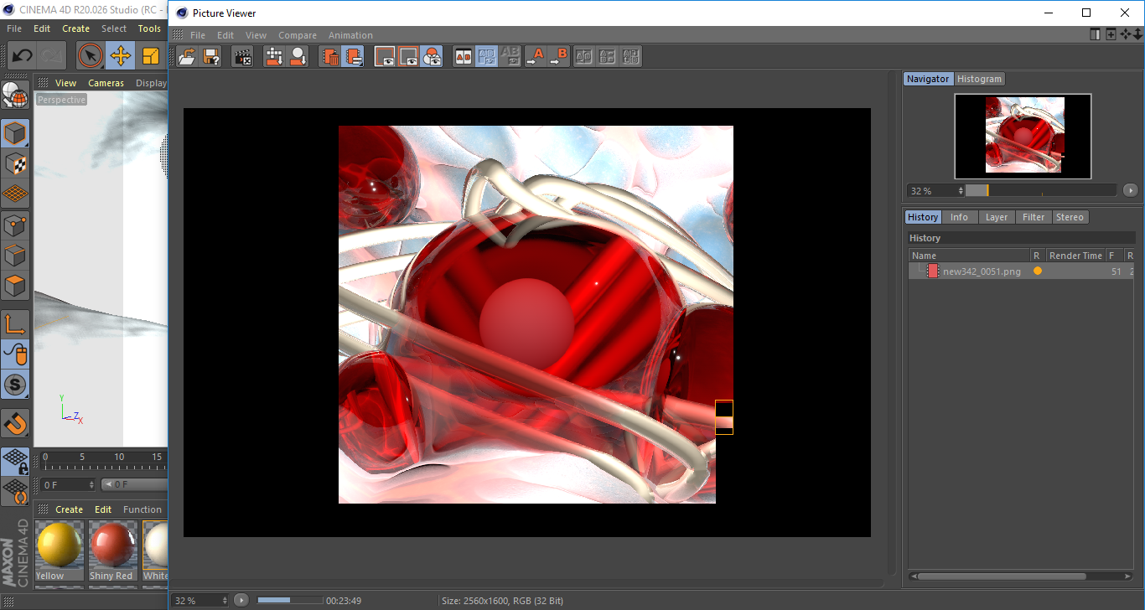The width and height of the screenshot is (1145, 610).
Task: Open the Animation menu
Action: coord(350,35)
